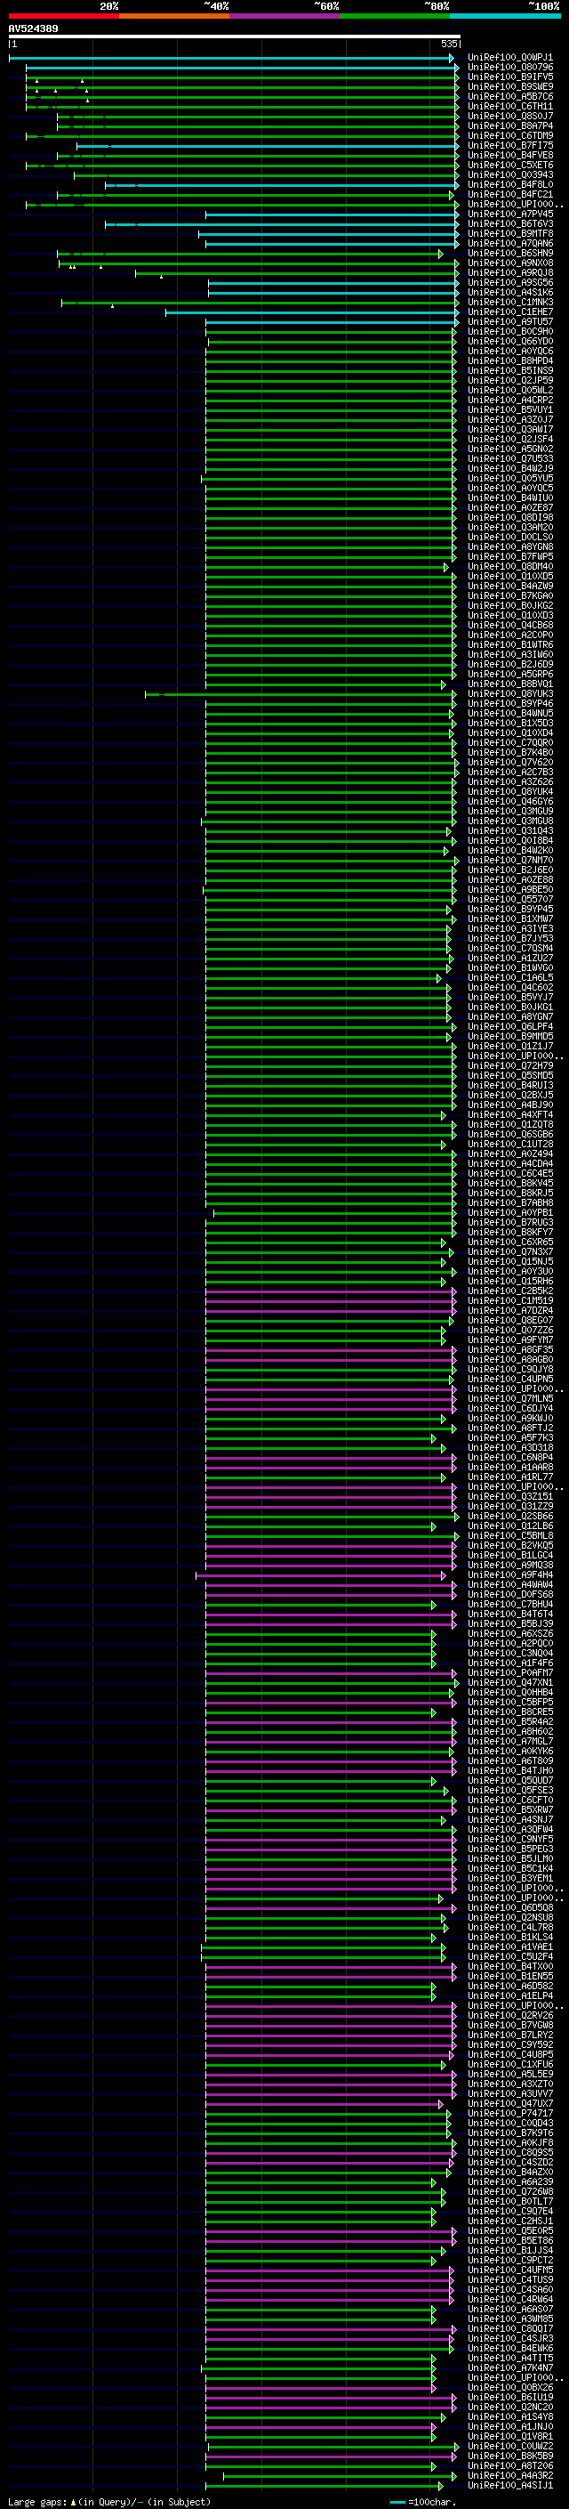The height and width of the screenshot is (2509, 569).
Task: Select hit UniRef100_A9SG56
Action: (510, 283)
